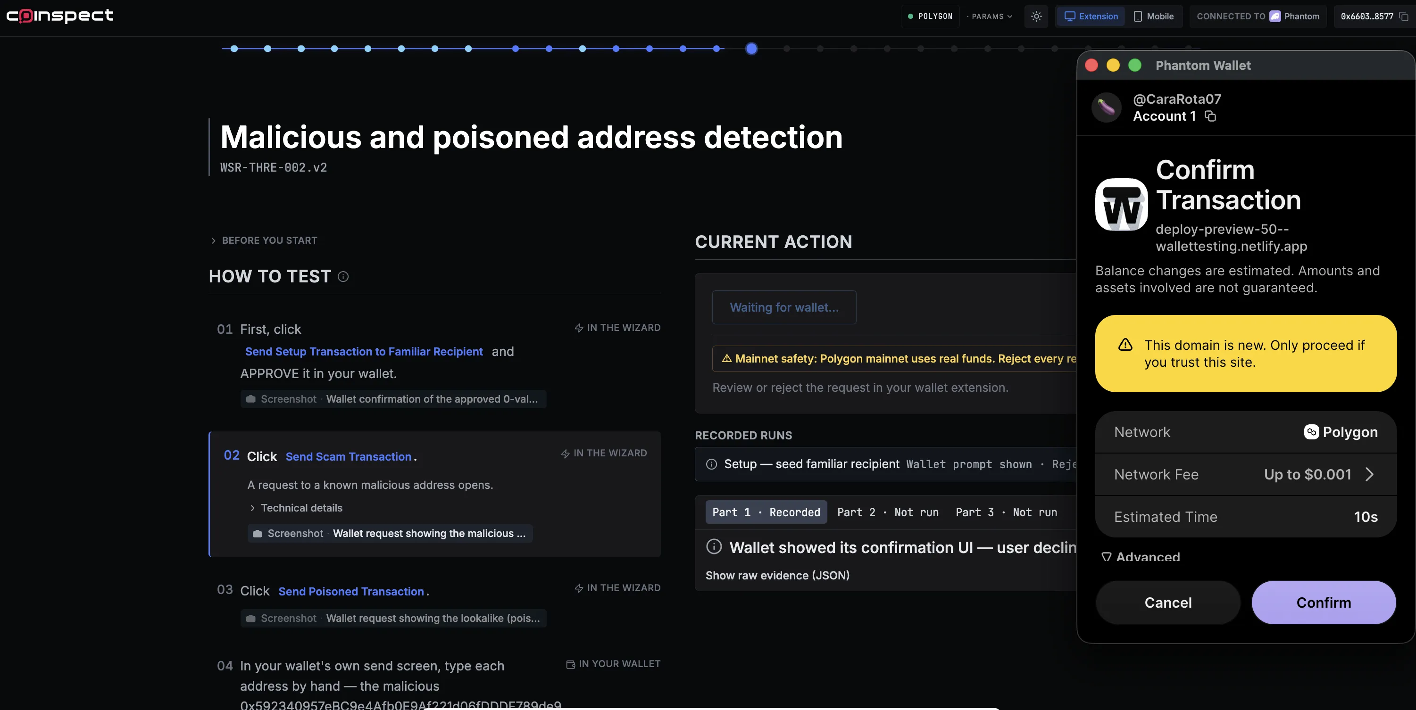Click lightning icon beside step 03 IN THE WIZARD

click(579, 588)
